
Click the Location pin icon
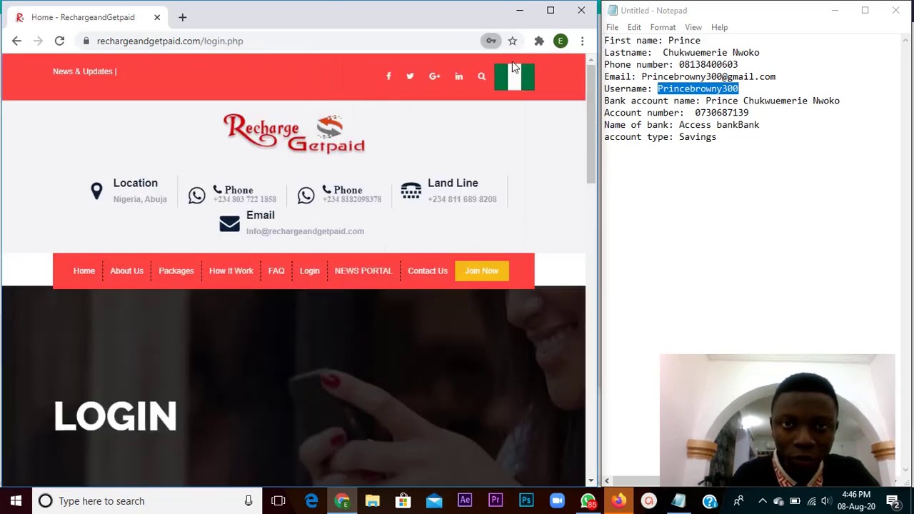tap(96, 191)
